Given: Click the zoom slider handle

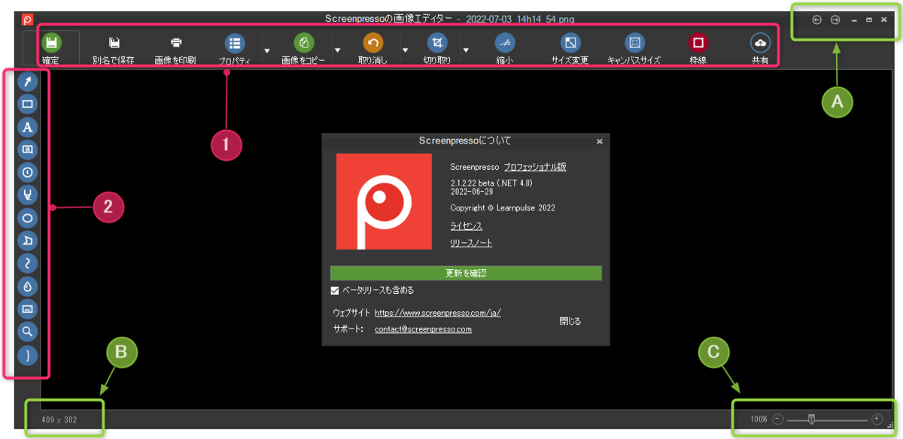Looking at the screenshot, I should (811, 419).
